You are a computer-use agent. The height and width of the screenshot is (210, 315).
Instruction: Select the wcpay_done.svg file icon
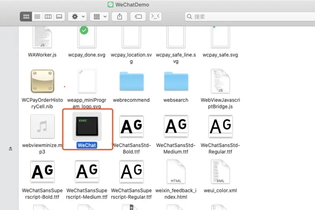tap(87, 37)
